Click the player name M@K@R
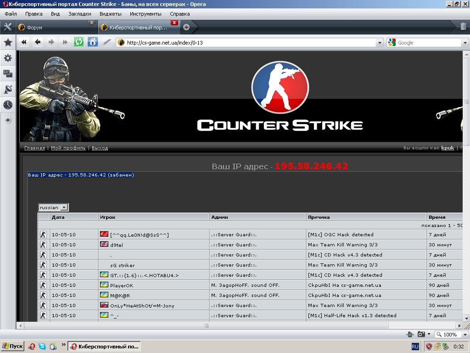The image size is (470, 353). [x=120, y=296]
